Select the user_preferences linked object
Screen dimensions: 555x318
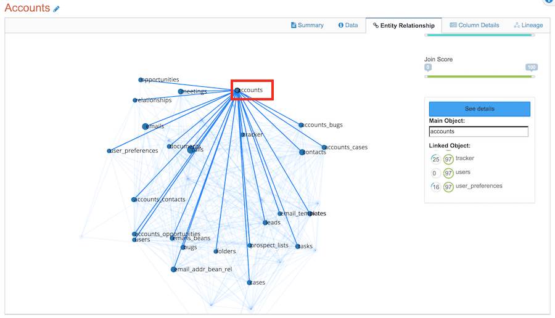(x=479, y=186)
